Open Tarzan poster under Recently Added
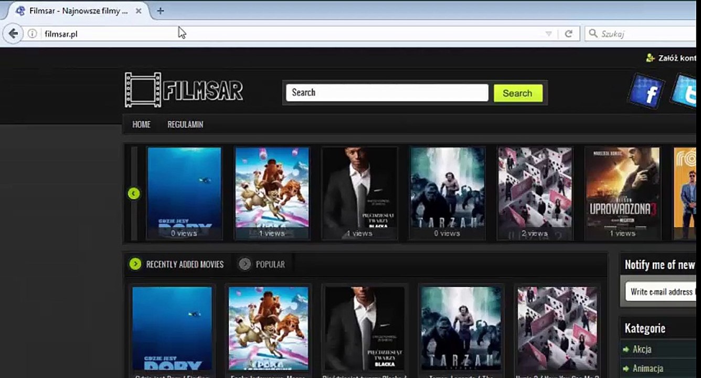701x378 pixels. click(x=461, y=328)
